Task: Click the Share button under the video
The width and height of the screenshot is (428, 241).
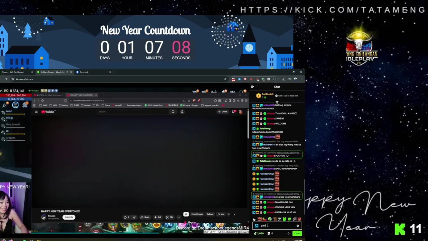Action: click(x=145, y=217)
